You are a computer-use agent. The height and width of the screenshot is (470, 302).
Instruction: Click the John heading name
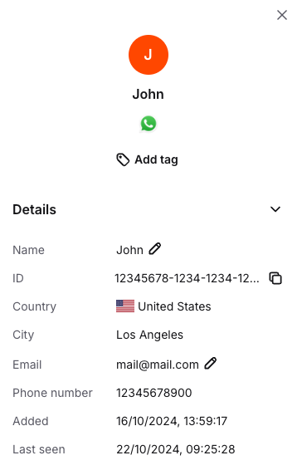click(149, 94)
